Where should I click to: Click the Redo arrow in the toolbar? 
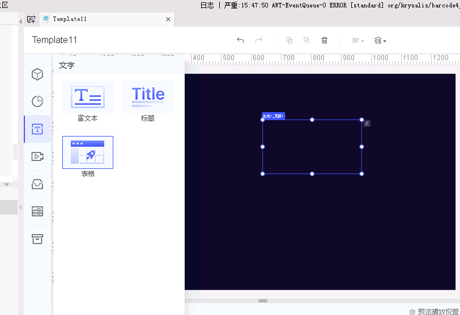click(258, 40)
